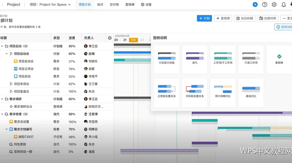Collapse the 项目启动会 plan row
292x163 pixels.
tap(6, 54)
